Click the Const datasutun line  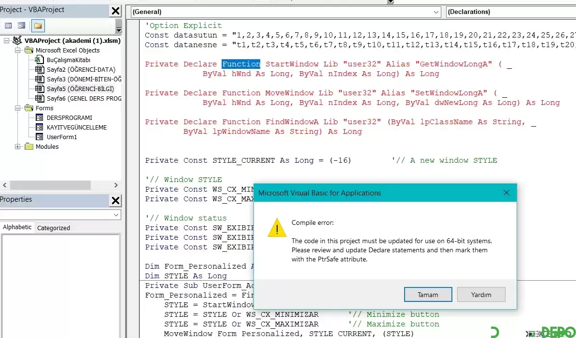tap(360, 35)
